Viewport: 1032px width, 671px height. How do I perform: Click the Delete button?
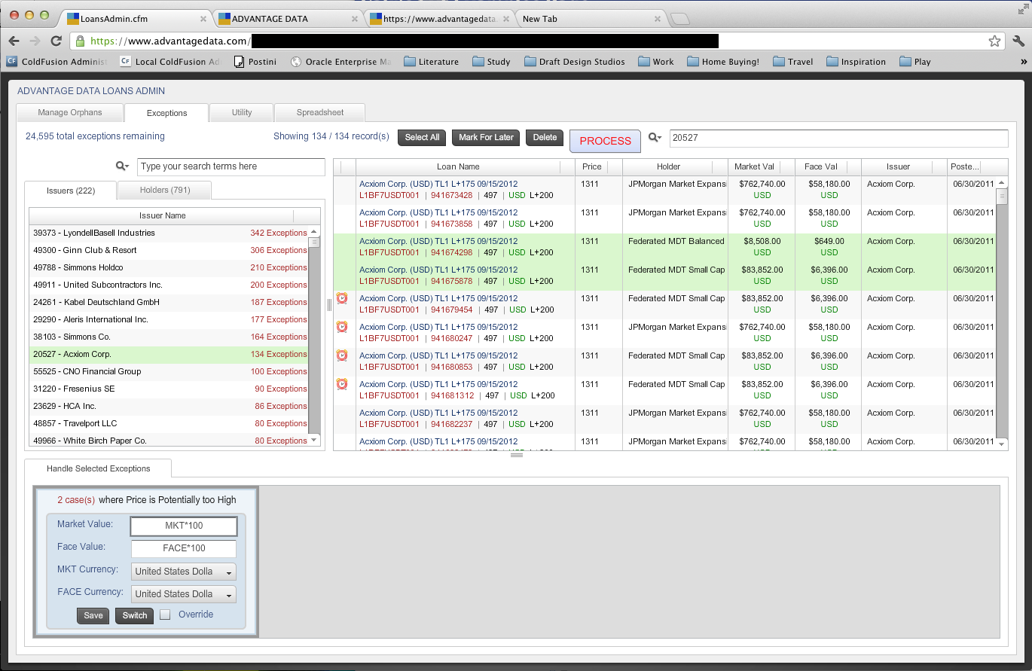pyautogui.click(x=545, y=137)
